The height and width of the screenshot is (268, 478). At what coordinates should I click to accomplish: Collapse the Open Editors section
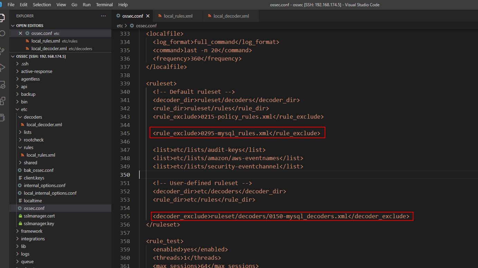click(x=13, y=26)
